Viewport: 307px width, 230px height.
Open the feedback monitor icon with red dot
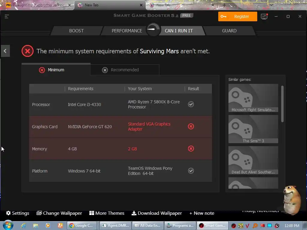(264, 16)
